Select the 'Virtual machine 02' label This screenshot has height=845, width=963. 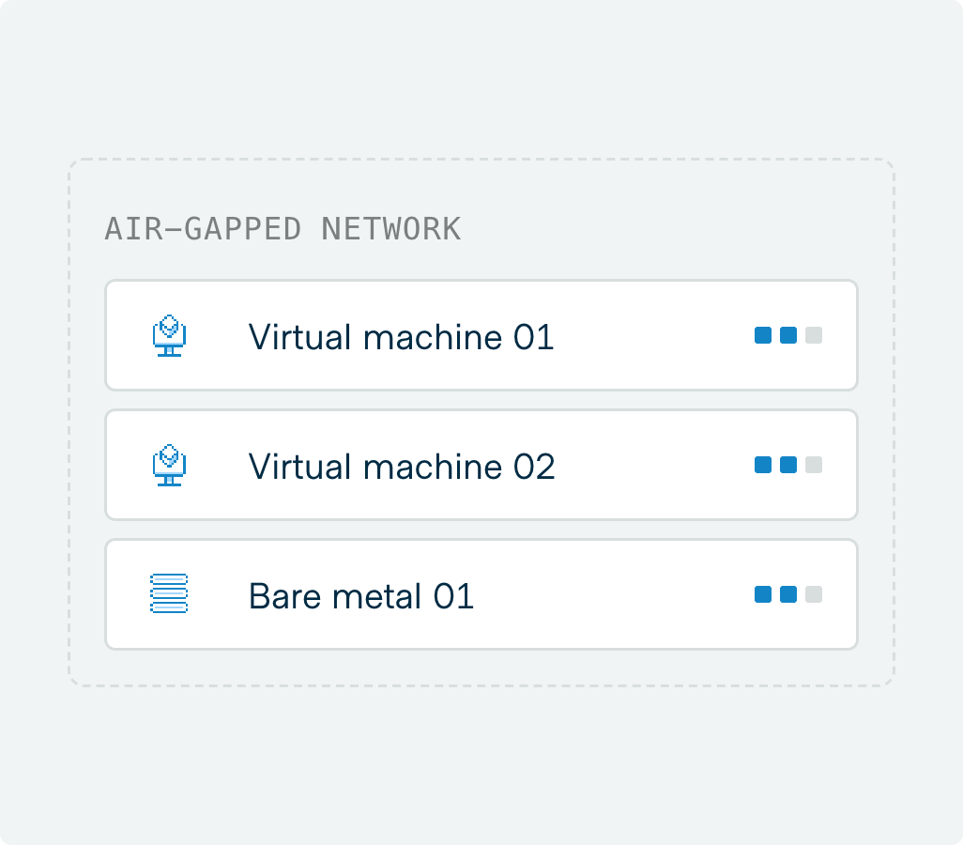pos(402,467)
